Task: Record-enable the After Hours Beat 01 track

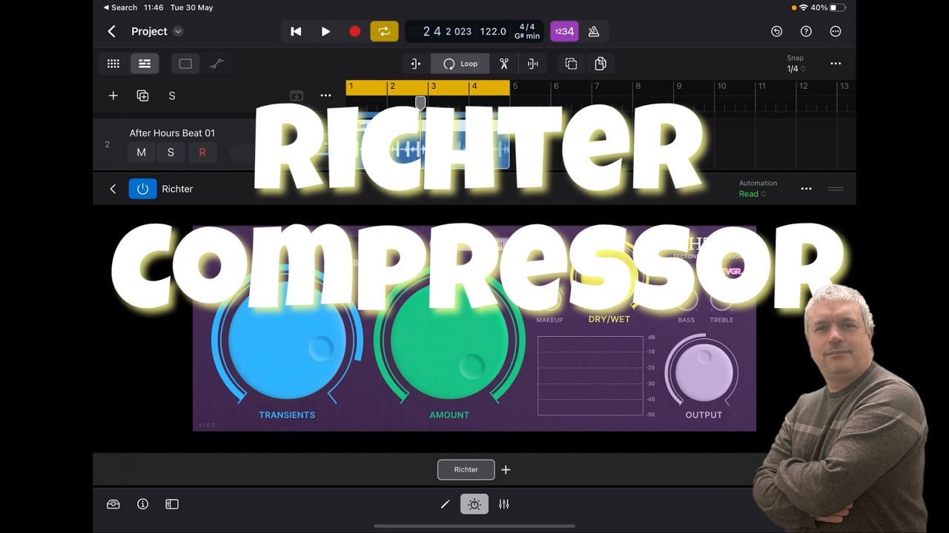Action: 202,152
